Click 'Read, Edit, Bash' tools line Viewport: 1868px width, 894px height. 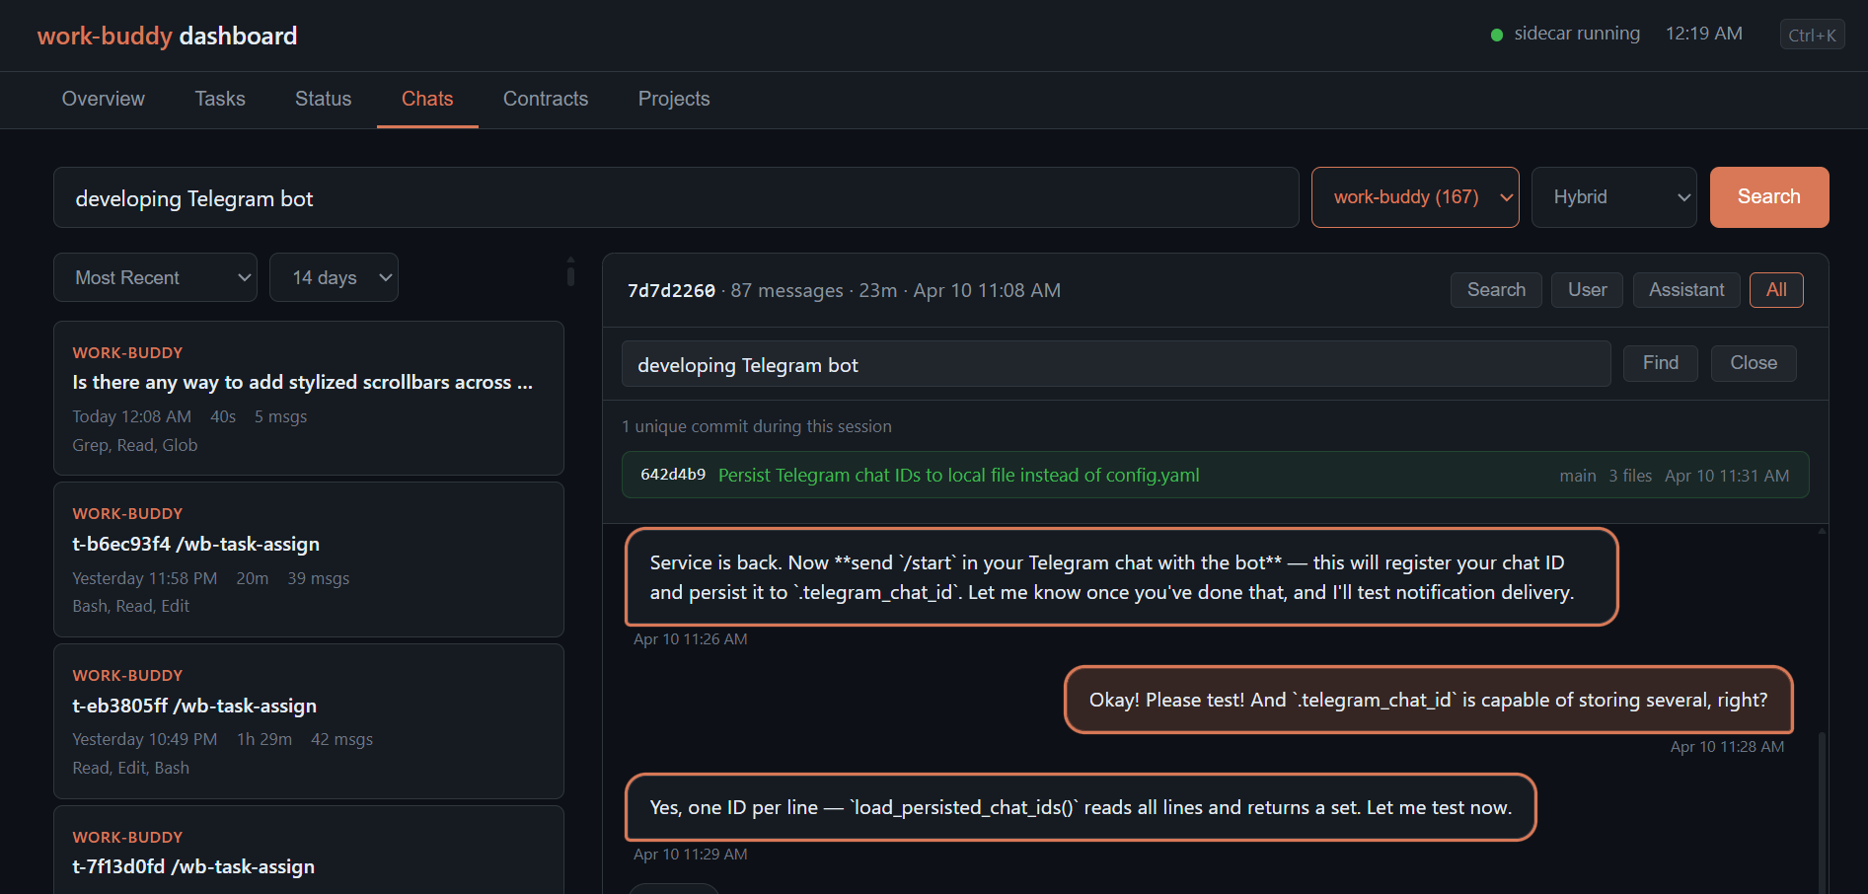pyautogui.click(x=130, y=768)
